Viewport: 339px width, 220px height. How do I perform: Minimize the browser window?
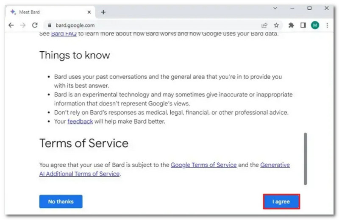[292, 8]
